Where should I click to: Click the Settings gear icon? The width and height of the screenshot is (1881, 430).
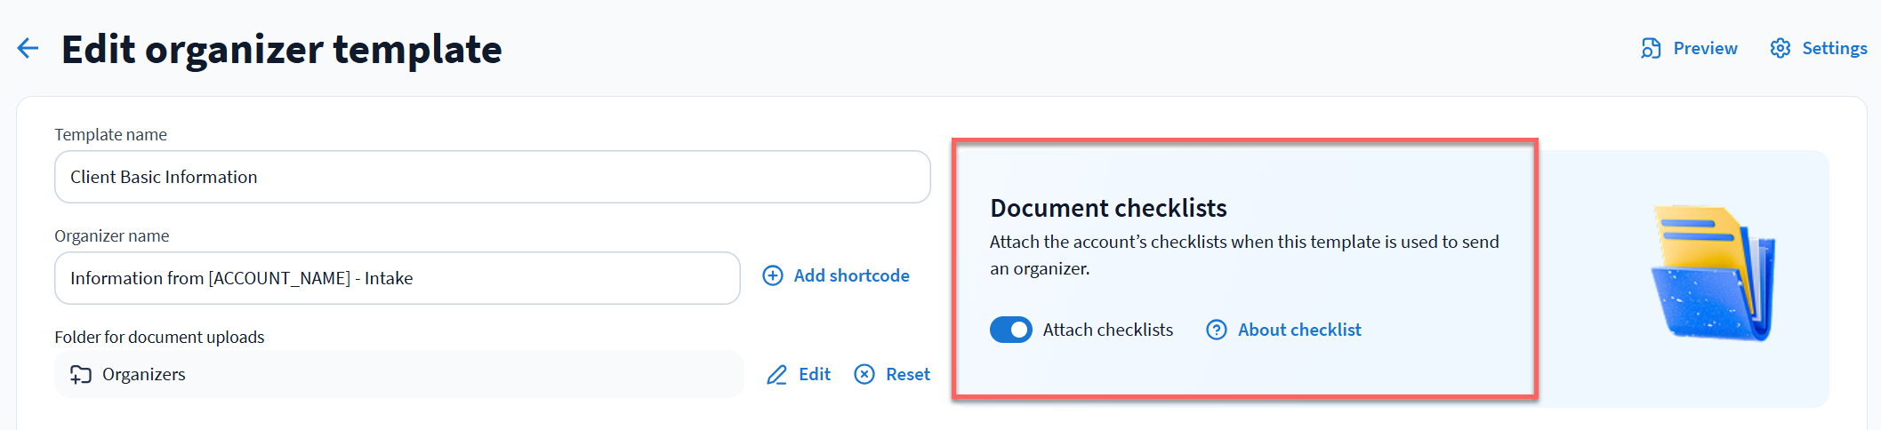1780,48
